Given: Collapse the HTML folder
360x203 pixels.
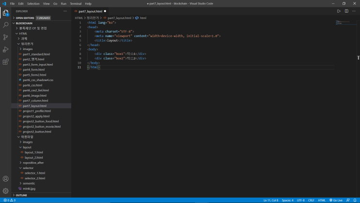Looking at the screenshot, I should tap(41, 34).
